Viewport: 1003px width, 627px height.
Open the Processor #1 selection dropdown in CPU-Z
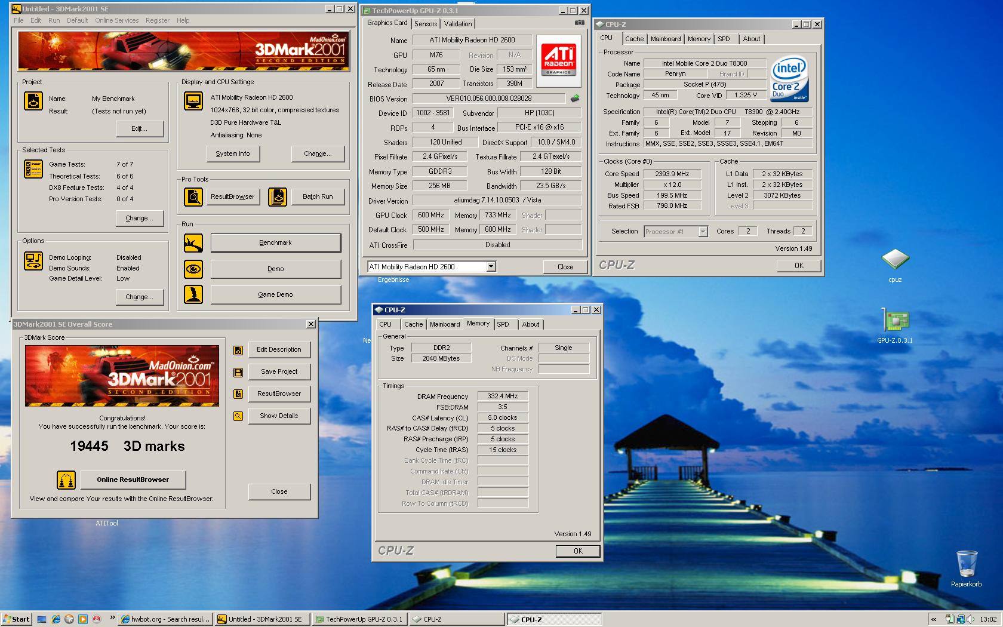click(x=703, y=232)
